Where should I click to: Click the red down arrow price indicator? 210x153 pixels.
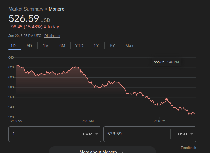(45, 27)
